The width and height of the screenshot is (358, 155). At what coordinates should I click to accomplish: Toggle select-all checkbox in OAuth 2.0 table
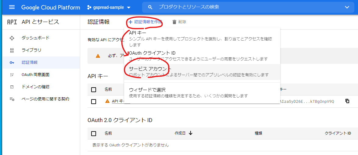pyautogui.click(x=94, y=133)
